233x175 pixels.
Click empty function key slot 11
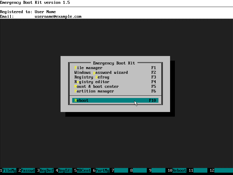point(198,170)
